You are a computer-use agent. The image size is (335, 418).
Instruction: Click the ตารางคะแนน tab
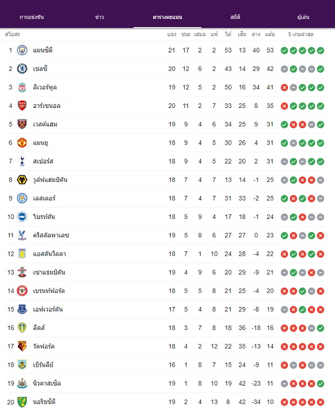(167, 17)
